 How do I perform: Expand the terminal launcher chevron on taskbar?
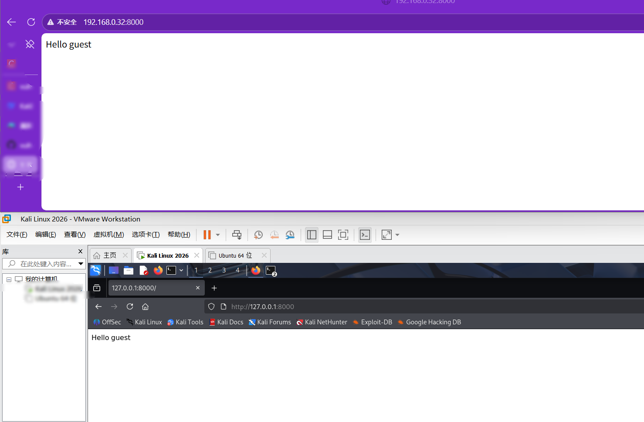181,270
